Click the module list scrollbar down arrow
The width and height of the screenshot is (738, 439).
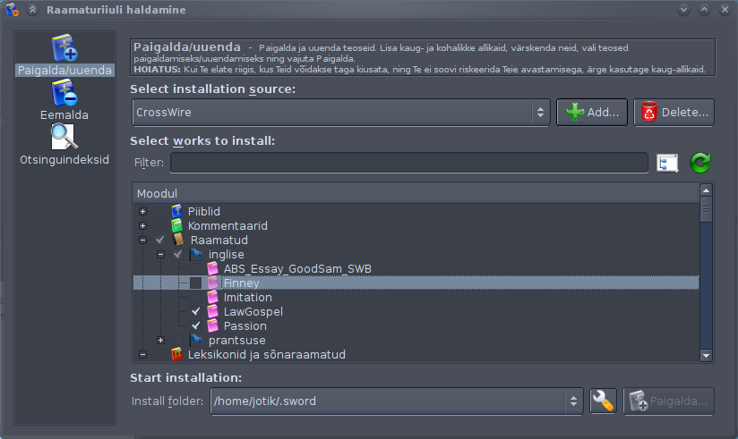pos(706,356)
